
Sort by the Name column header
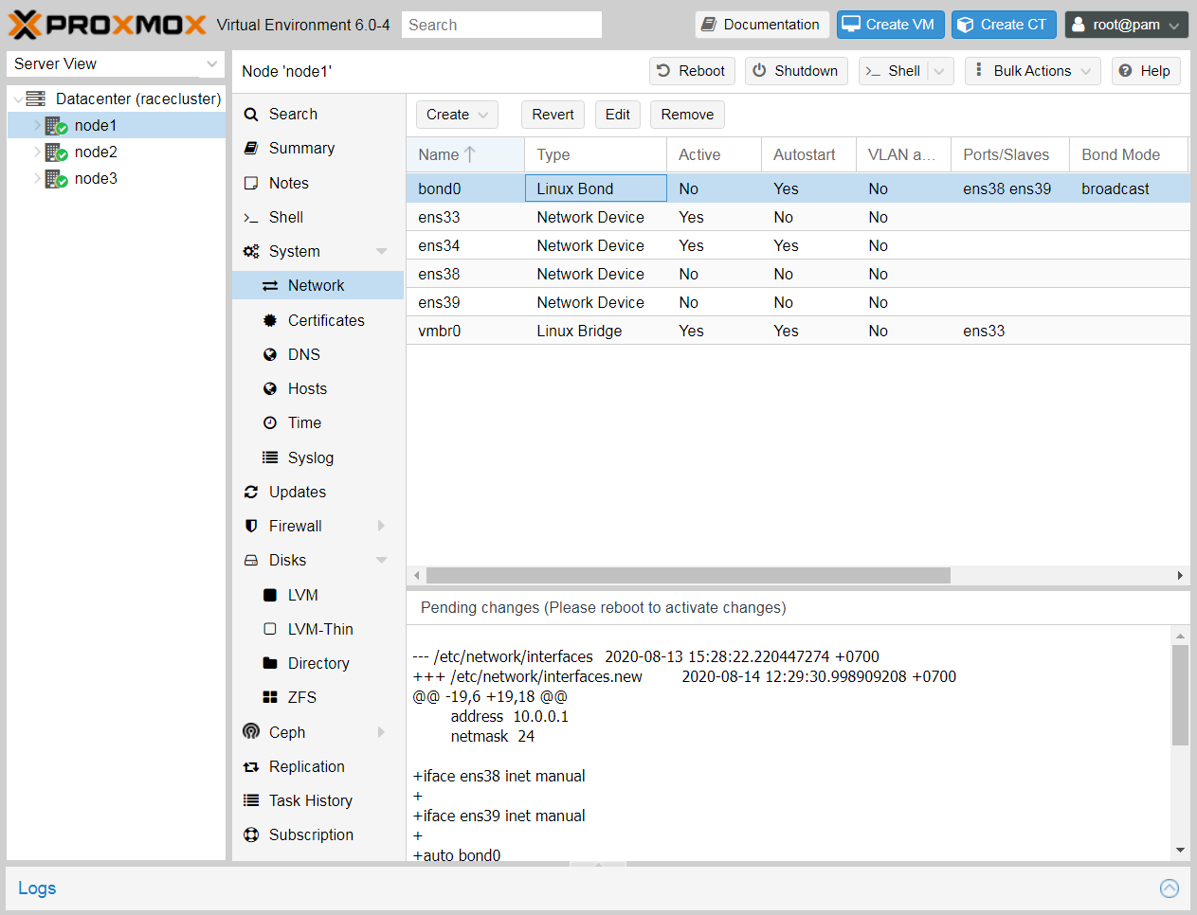pos(465,154)
